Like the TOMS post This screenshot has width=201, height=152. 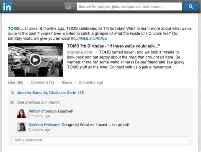15,83
